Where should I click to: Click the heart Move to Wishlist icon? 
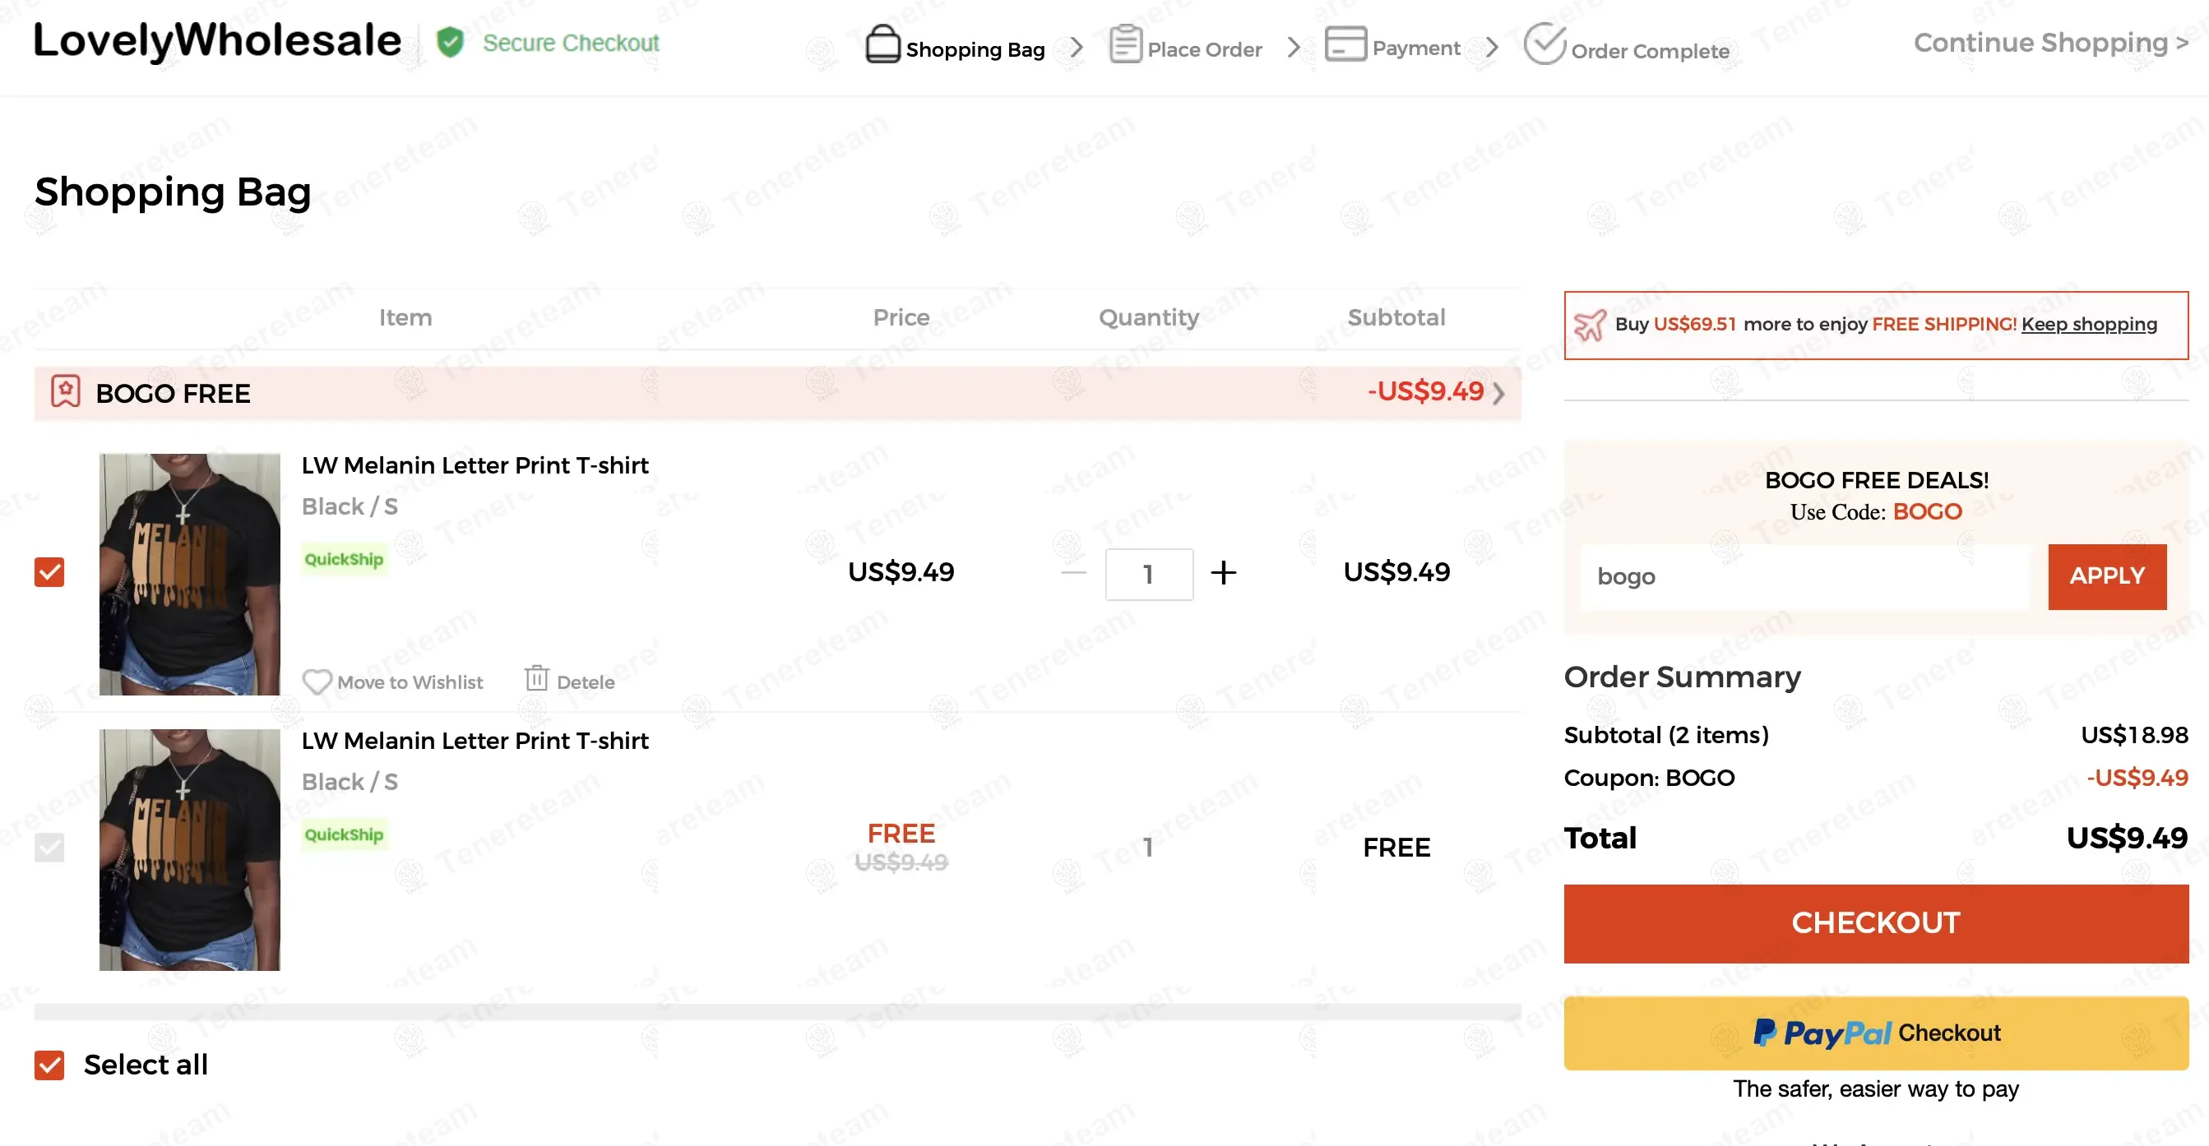tap(317, 682)
